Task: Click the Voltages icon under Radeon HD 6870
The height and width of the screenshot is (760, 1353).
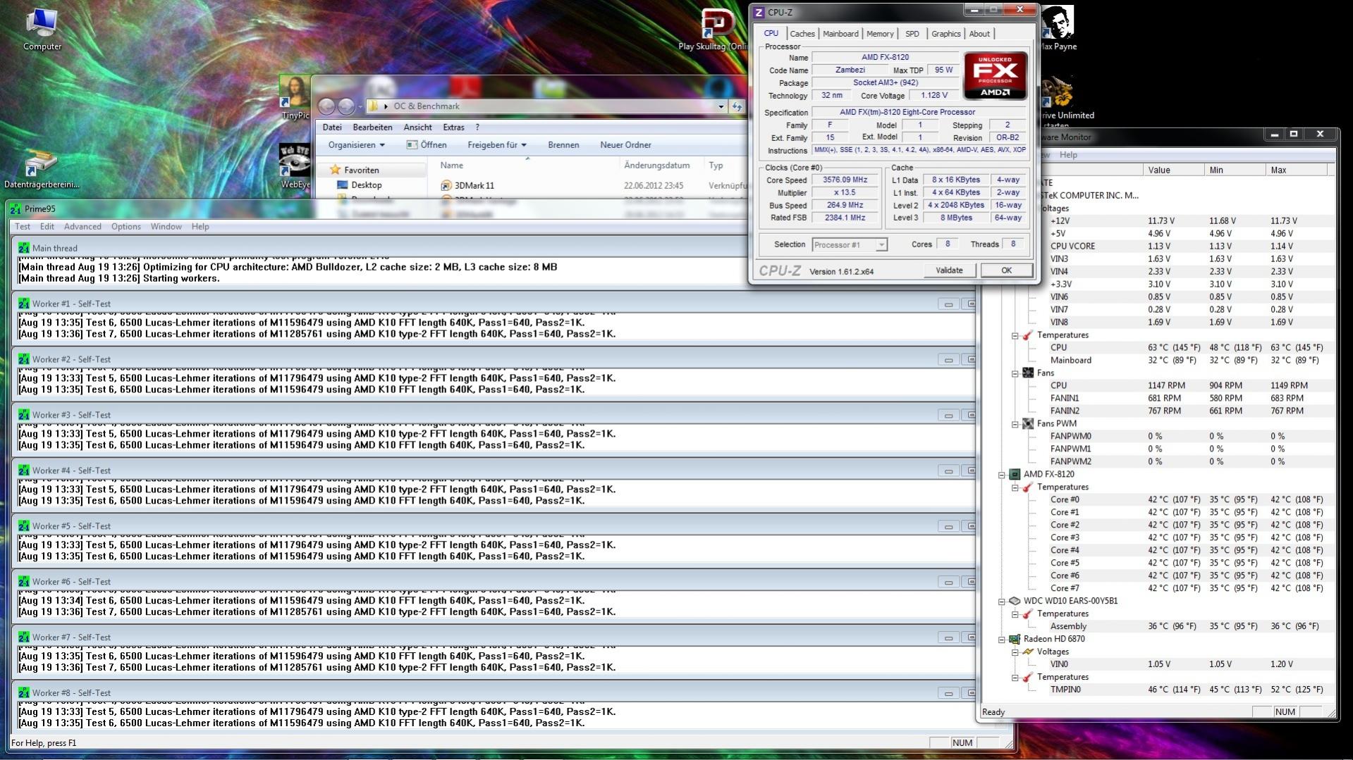Action: coord(1028,652)
